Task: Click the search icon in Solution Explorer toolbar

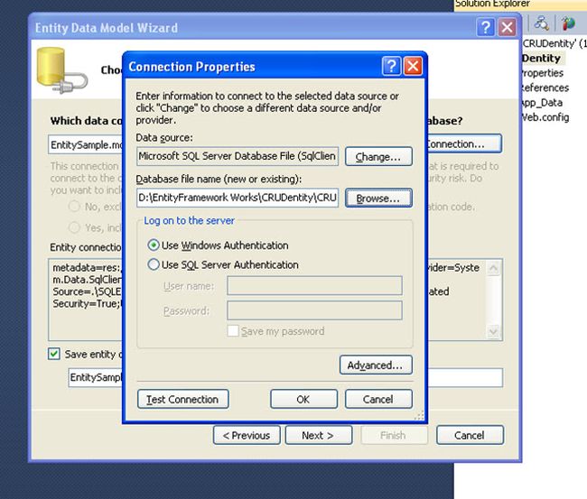Action: pyautogui.click(x=542, y=23)
